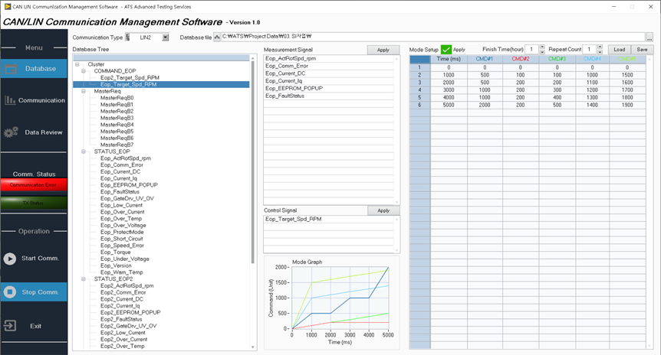Click the ellipsis button beside the file path

click(649, 37)
